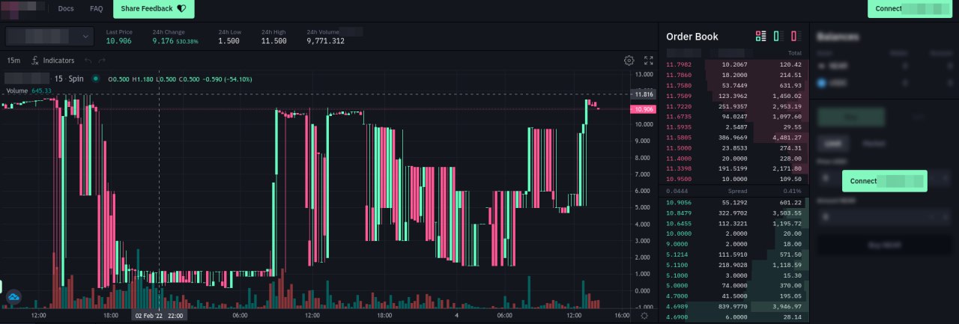This screenshot has width=959, height=324.
Task: Show only asks in order book view
Action: pos(796,36)
